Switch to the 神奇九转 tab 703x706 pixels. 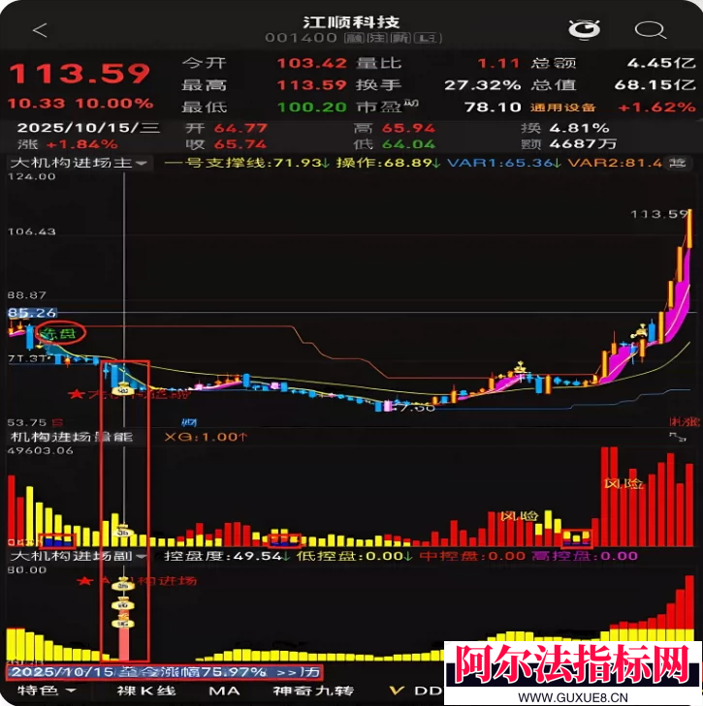313,691
